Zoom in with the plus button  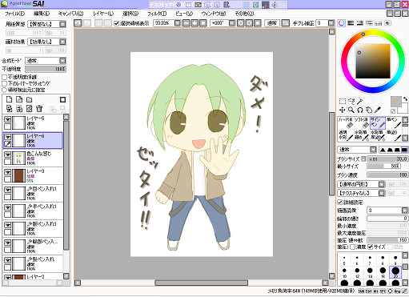point(194,23)
